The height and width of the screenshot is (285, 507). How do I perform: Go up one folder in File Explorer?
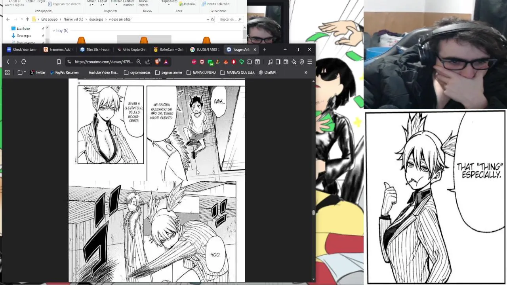click(x=27, y=19)
